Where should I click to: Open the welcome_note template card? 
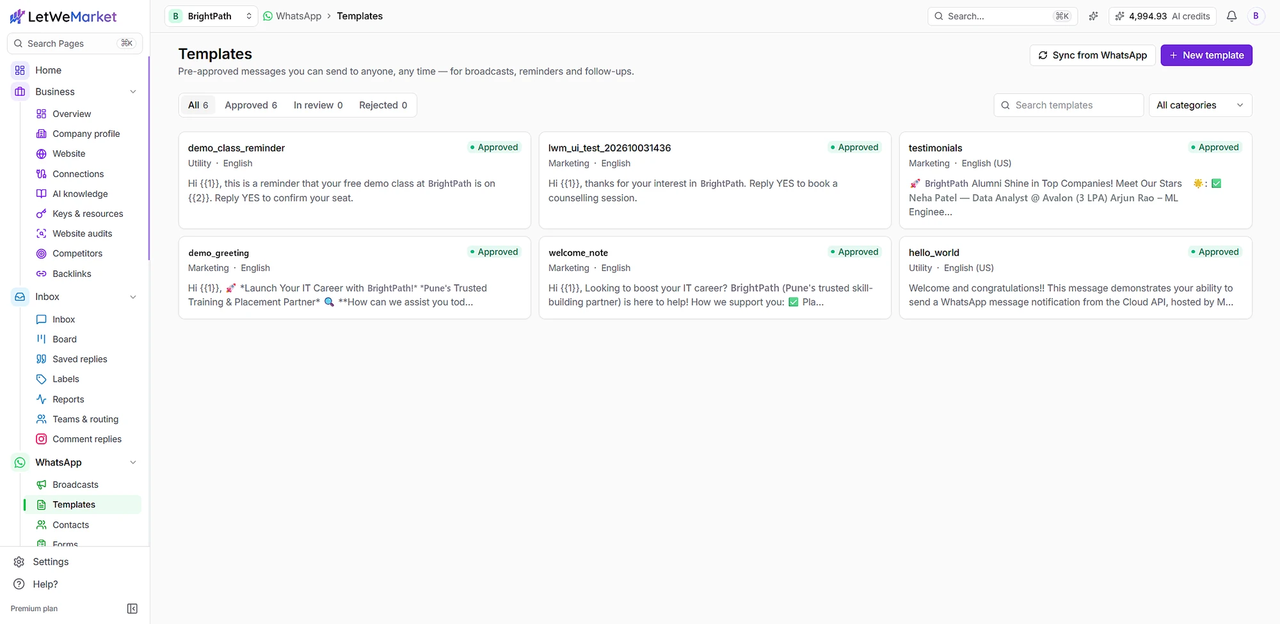coord(715,278)
